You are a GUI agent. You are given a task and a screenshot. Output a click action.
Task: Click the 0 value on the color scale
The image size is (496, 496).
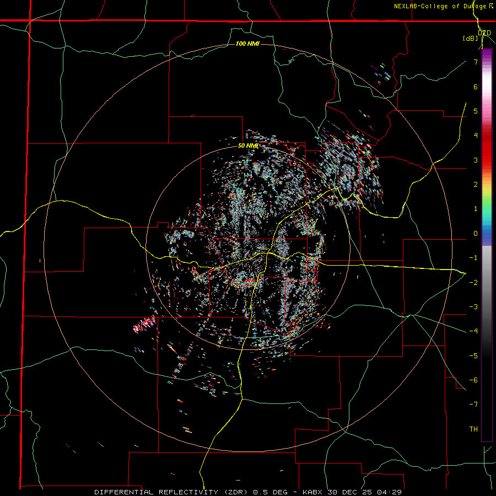(x=476, y=234)
